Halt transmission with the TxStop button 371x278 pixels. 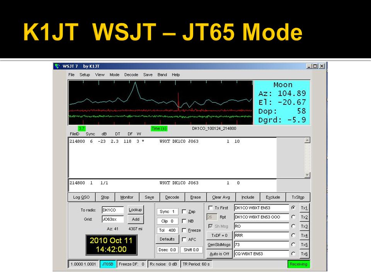coord(298,197)
